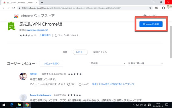Switch to the 概要 tab
The height and width of the screenshot is (108, 172).
[65, 52]
